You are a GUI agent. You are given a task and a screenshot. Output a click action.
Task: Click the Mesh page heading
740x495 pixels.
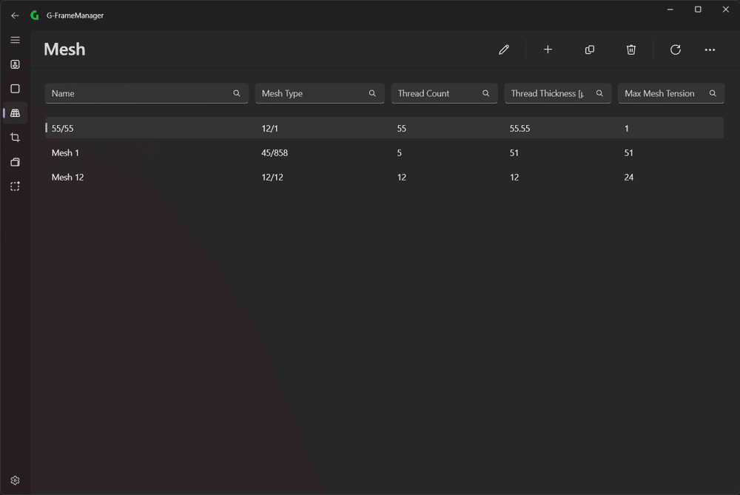coord(64,50)
